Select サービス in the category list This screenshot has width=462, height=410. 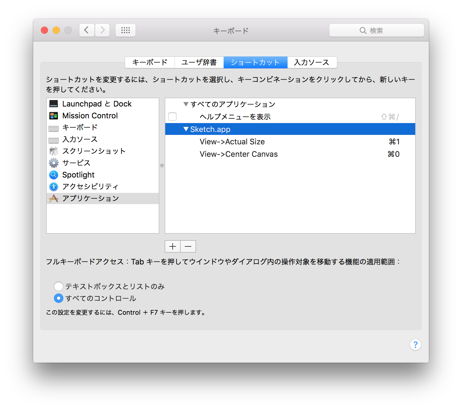[x=103, y=163]
